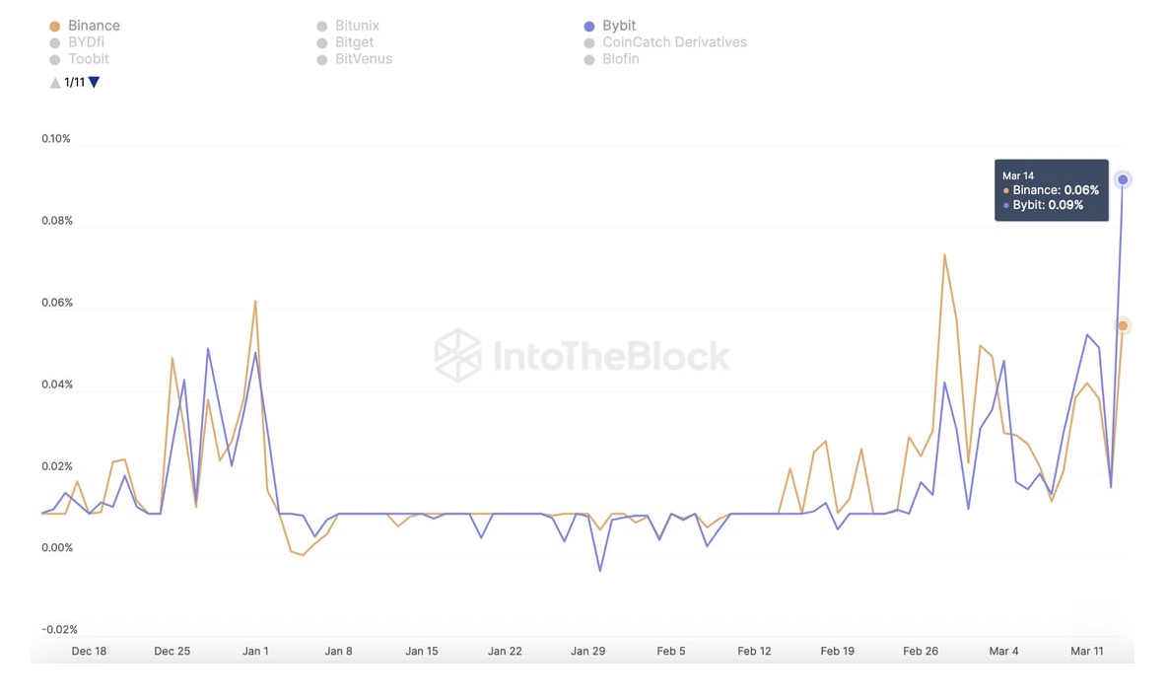Go to previous legend page arrow
1166x700 pixels.
[55, 83]
